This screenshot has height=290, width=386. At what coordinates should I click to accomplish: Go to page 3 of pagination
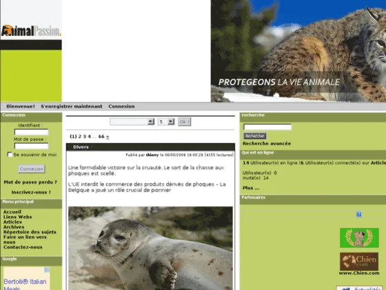[x=84, y=137]
